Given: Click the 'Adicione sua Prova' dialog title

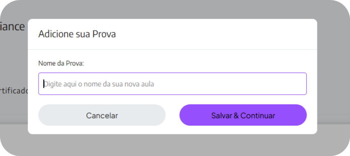Looking at the screenshot, I should point(77,34).
